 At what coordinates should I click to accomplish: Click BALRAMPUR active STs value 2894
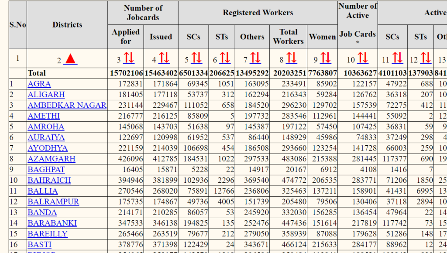pyautogui.click(x=425, y=202)
